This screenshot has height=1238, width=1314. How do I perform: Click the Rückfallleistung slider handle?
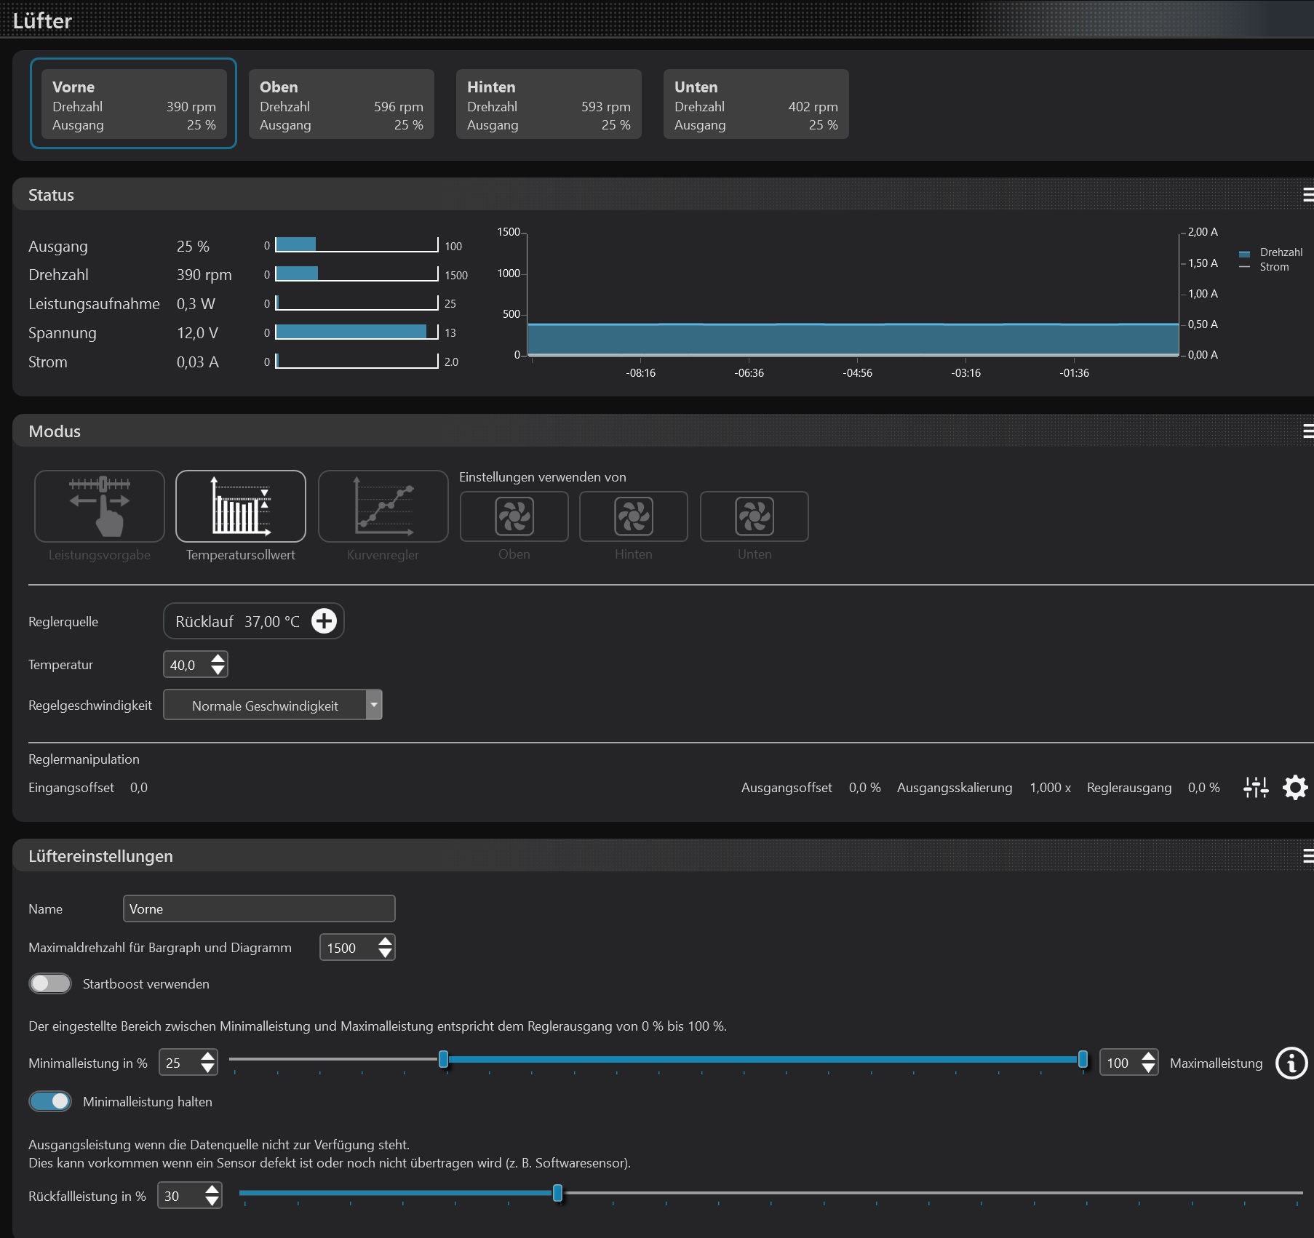click(557, 1193)
